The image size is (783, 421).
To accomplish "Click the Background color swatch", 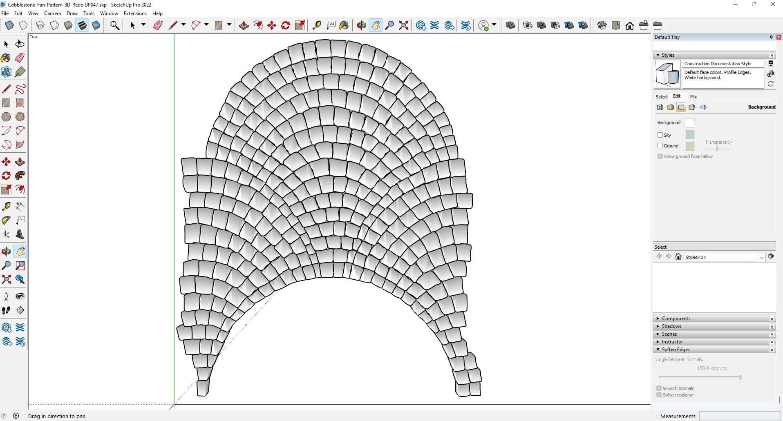I will (x=690, y=123).
